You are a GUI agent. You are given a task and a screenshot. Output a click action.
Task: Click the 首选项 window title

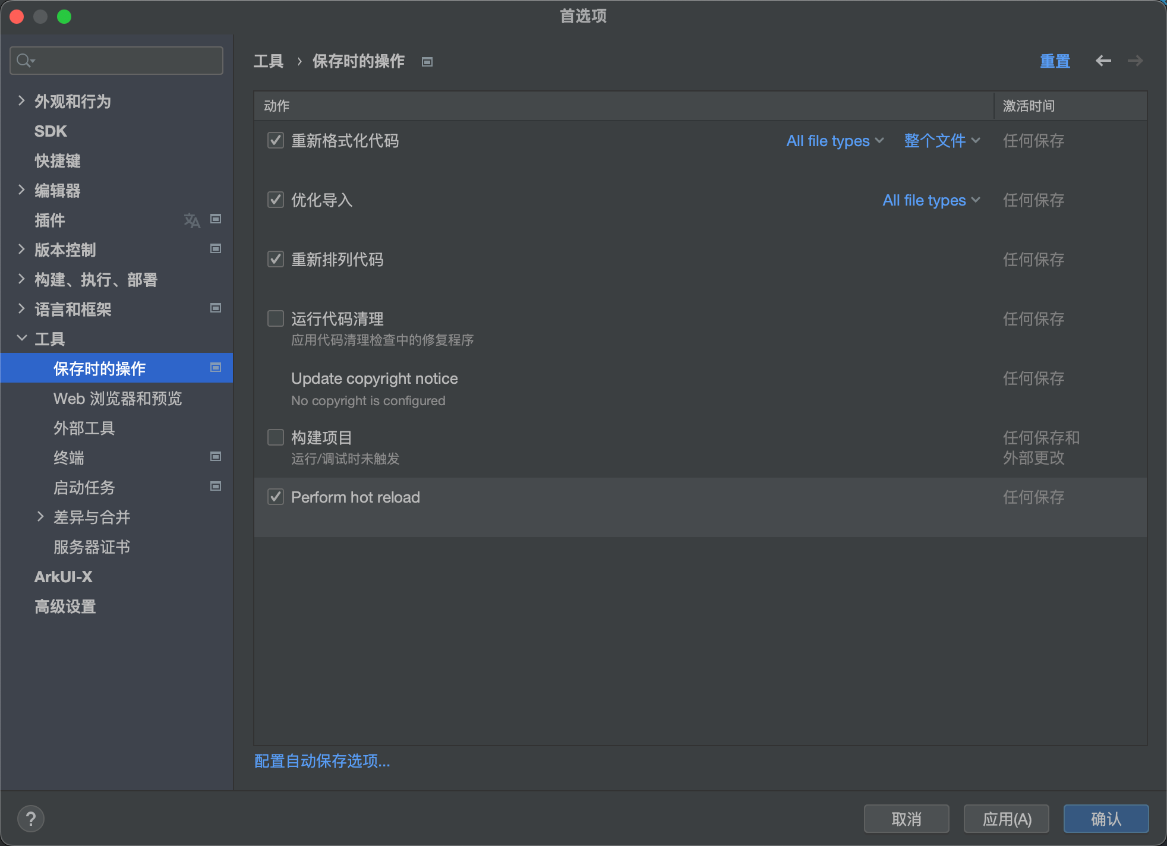tap(583, 16)
